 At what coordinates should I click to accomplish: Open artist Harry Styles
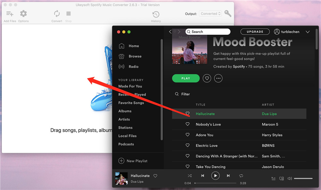272,135
